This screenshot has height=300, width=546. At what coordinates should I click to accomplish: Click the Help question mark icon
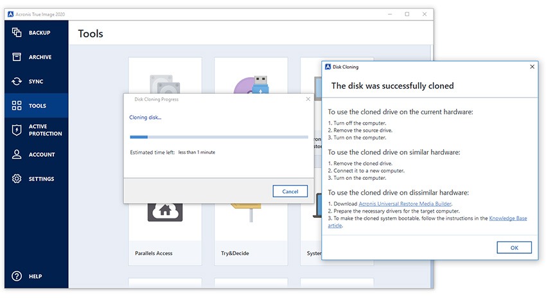coord(17,276)
